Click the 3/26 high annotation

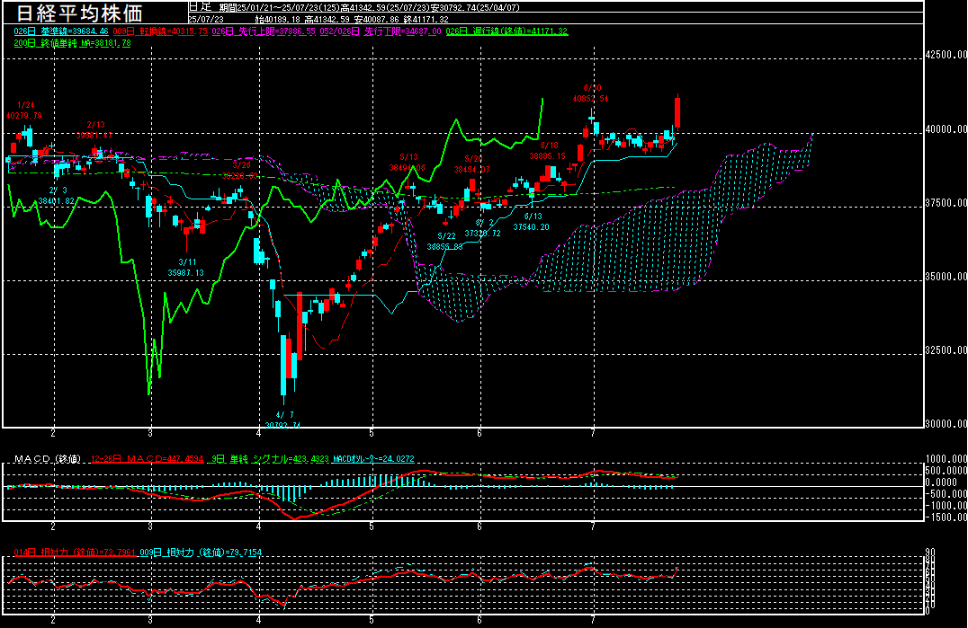pyautogui.click(x=240, y=170)
